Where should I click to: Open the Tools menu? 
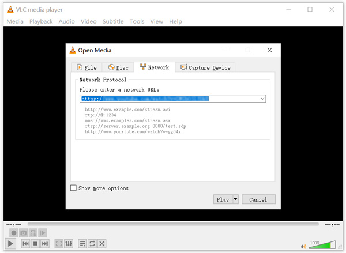pos(137,21)
